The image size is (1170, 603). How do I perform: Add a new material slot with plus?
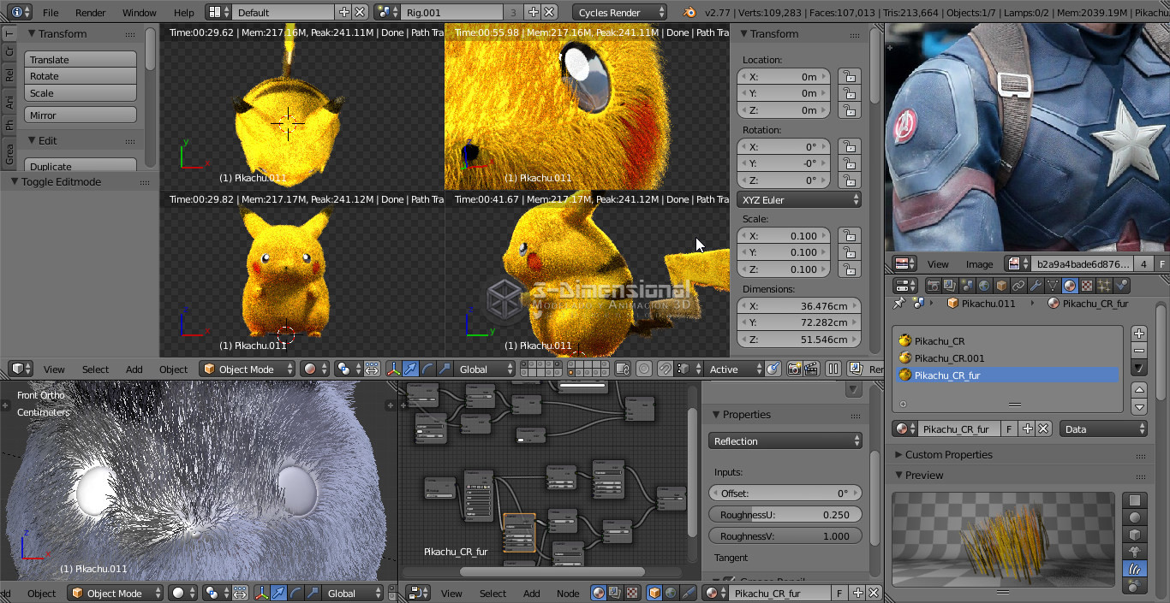click(1139, 334)
